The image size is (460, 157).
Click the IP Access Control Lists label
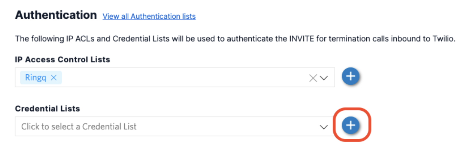[x=62, y=60]
